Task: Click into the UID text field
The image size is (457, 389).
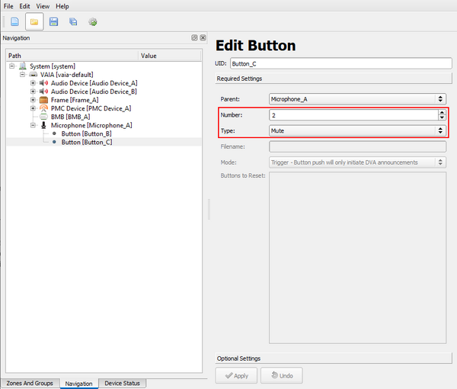Action: [340, 64]
